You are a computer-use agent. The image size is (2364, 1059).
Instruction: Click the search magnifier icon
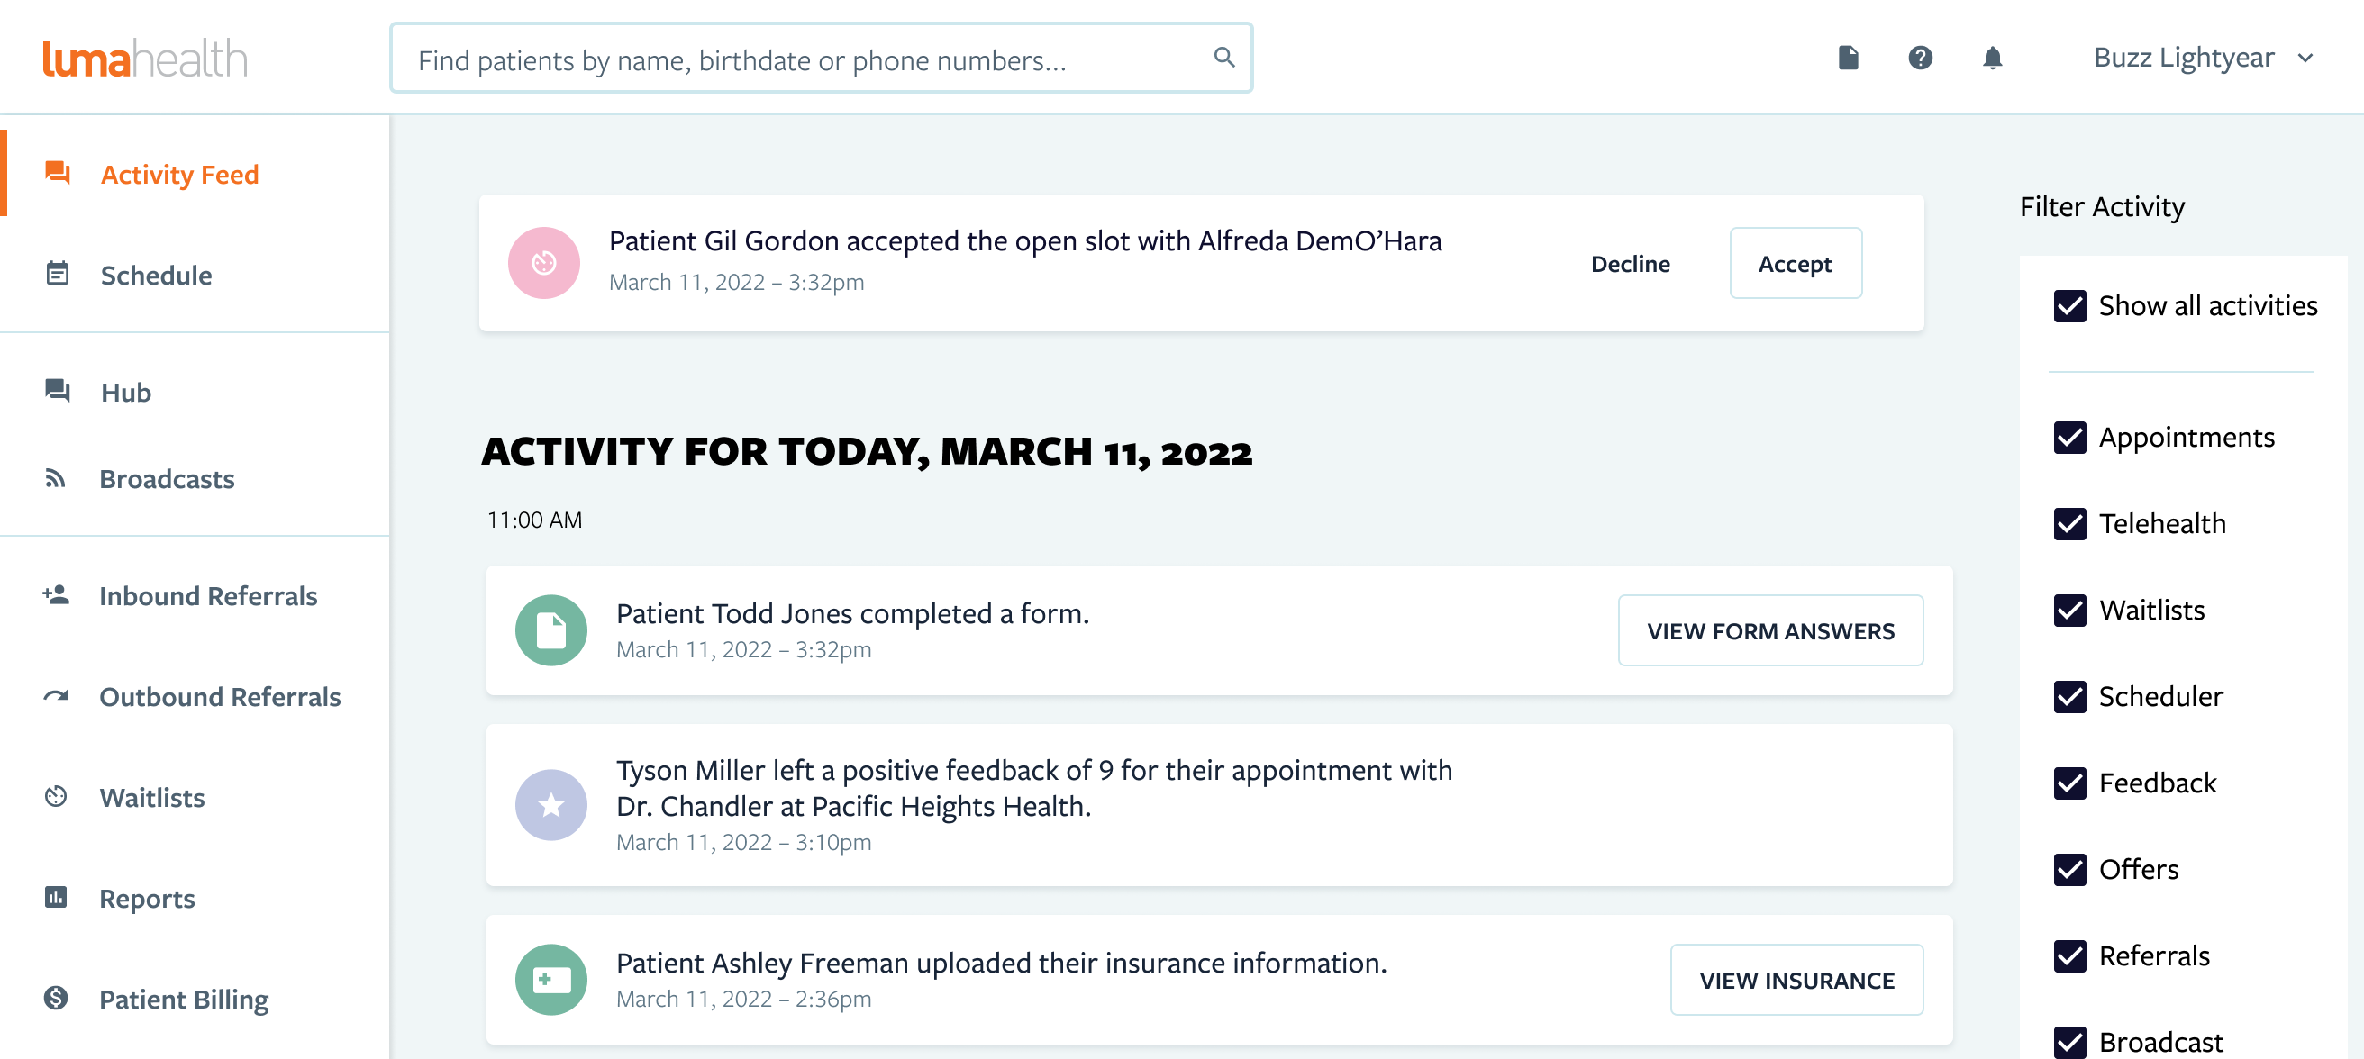pyautogui.click(x=1223, y=57)
